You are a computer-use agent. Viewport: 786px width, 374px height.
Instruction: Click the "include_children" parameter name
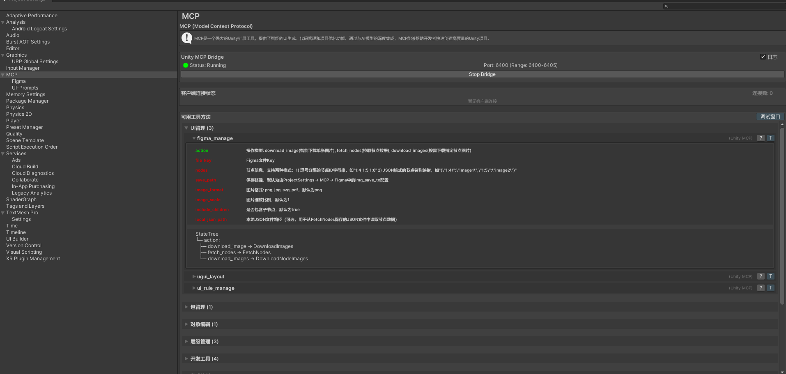point(212,210)
